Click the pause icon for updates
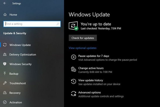Image resolution: width=160 pixels, height=107 pixels. [73, 57]
